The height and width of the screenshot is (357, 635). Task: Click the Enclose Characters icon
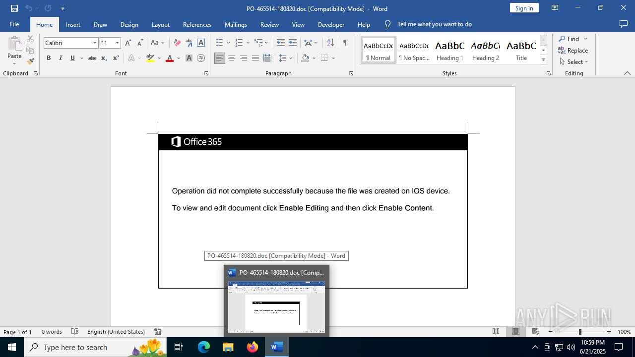click(x=201, y=58)
